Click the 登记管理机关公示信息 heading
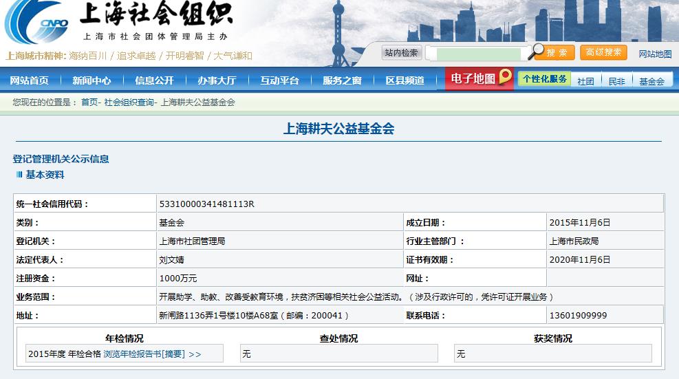This screenshot has height=379, width=679. point(61,159)
